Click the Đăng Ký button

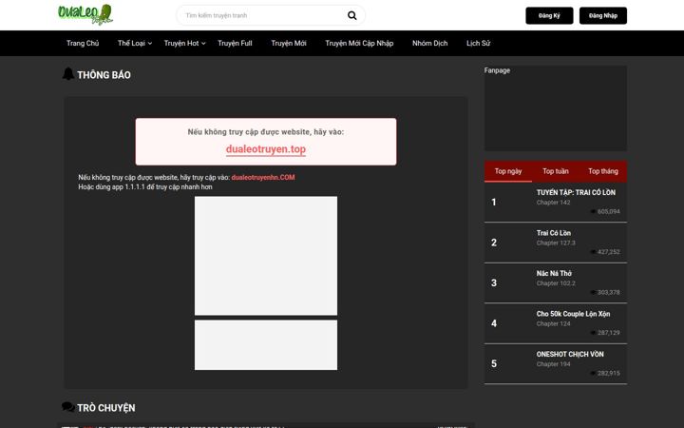(549, 16)
